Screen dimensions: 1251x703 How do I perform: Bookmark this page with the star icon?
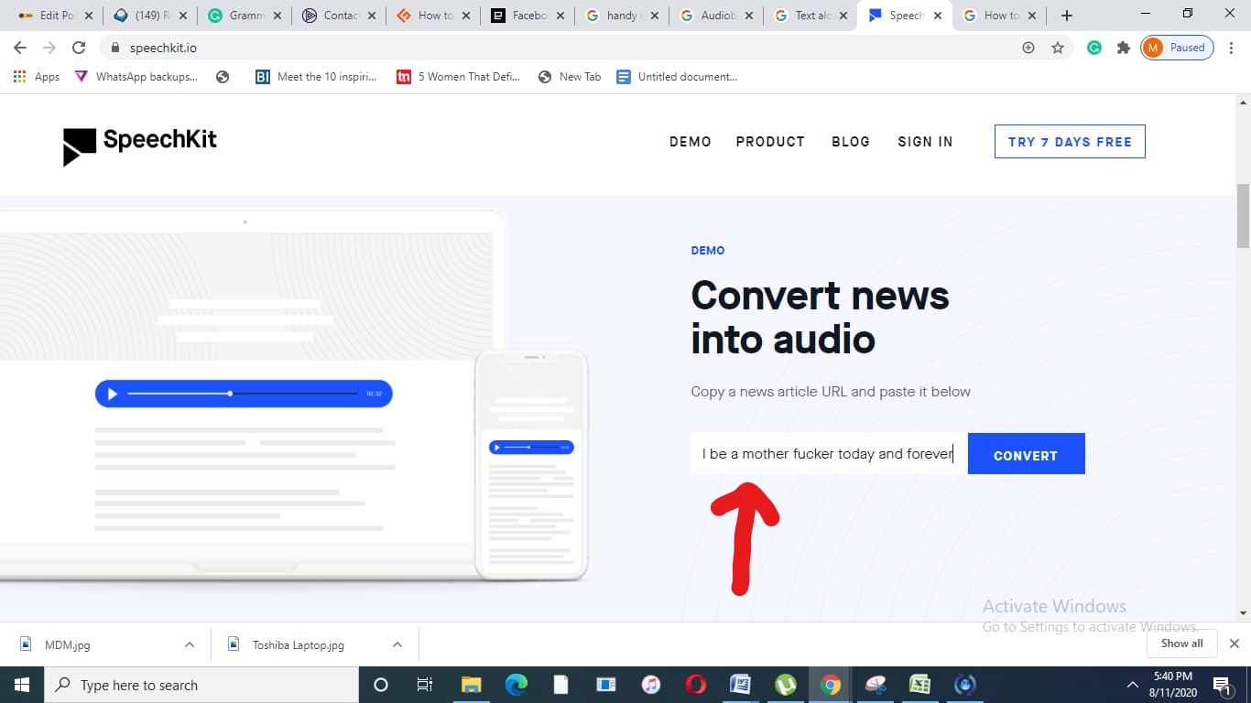coord(1058,48)
